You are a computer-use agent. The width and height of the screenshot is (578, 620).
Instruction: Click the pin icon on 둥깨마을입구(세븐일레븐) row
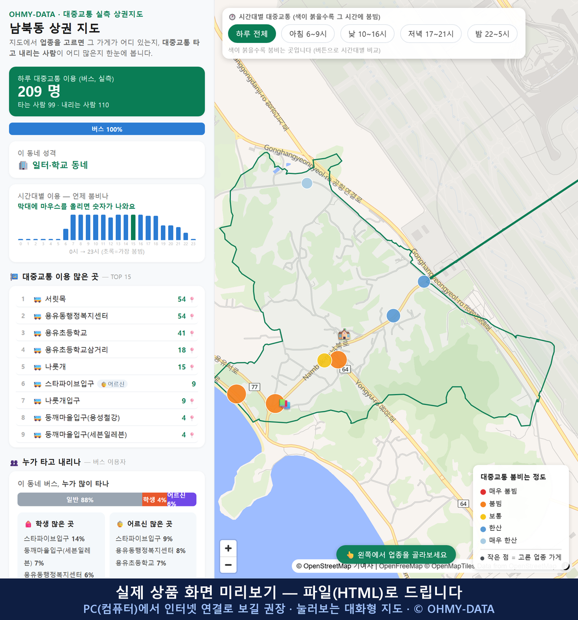coord(192,435)
